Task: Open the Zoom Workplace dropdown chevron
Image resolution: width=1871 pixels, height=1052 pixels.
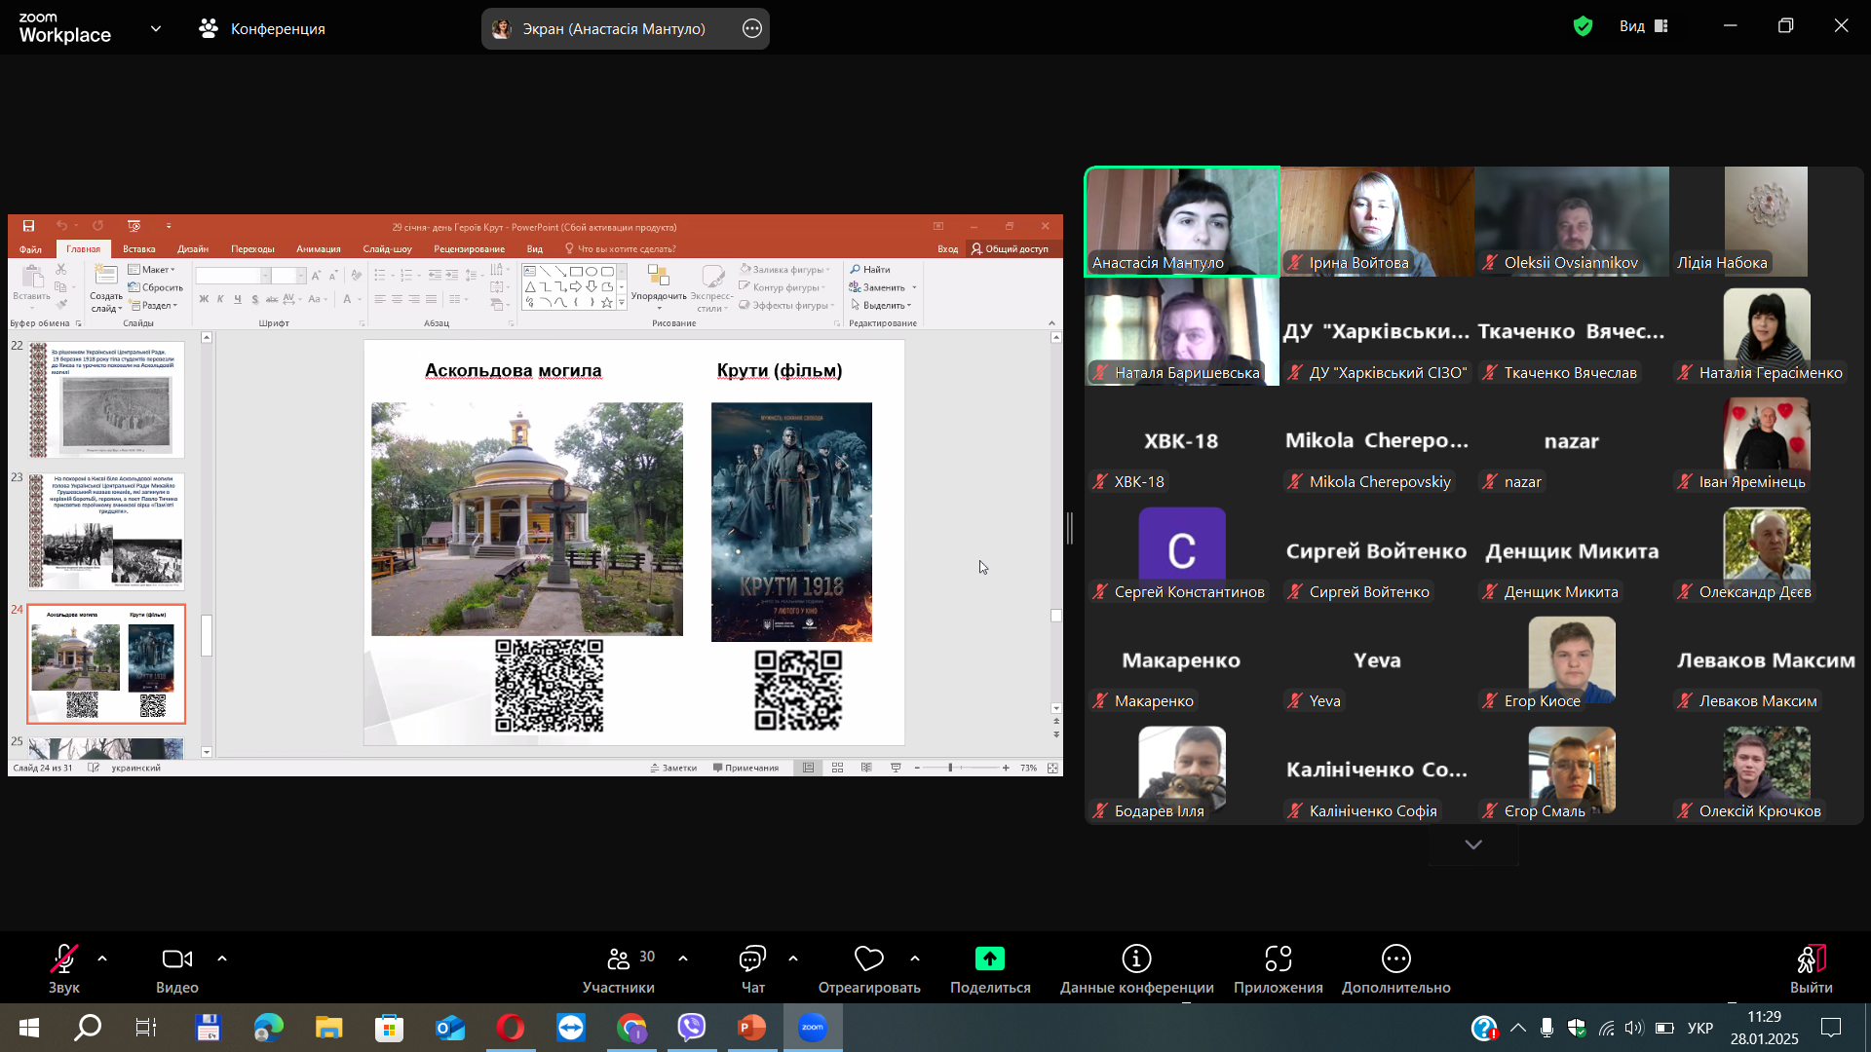Action: (x=156, y=29)
